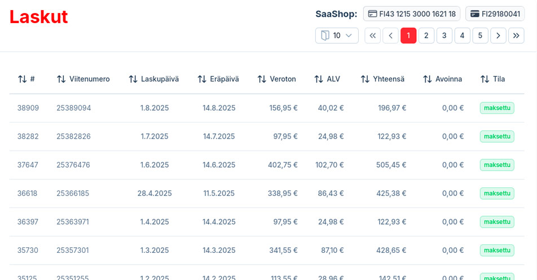Image resolution: width=537 pixels, height=280 pixels.
Task: Sort by Yhteensä total column
Action: [365, 79]
